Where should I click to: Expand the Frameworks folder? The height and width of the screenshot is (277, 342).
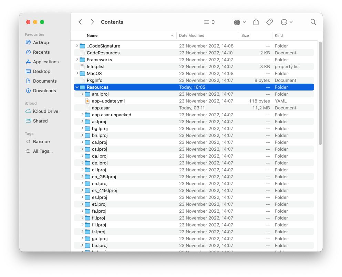coord(77,60)
